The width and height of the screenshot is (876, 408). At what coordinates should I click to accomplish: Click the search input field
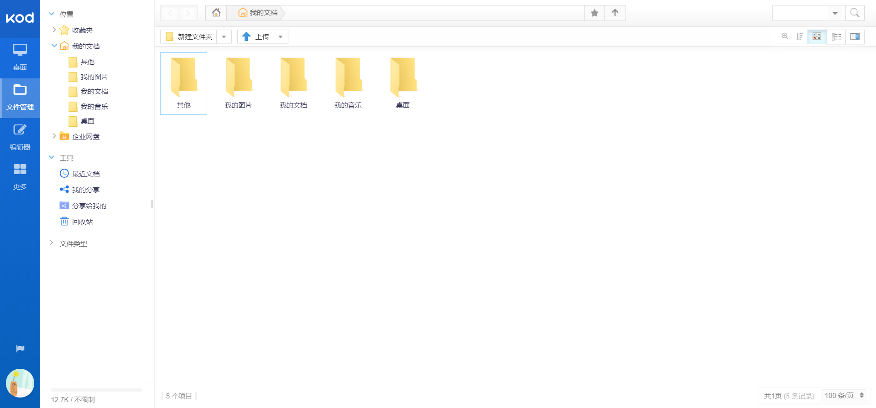(x=801, y=13)
